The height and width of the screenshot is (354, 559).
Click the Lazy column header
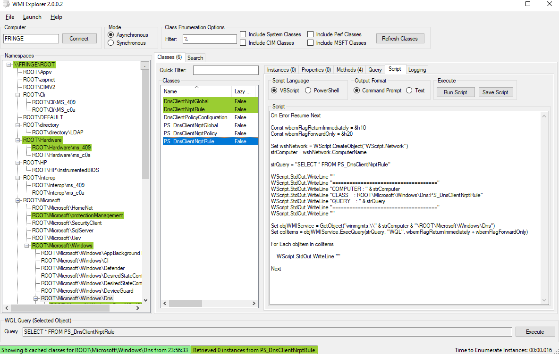click(244, 91)
